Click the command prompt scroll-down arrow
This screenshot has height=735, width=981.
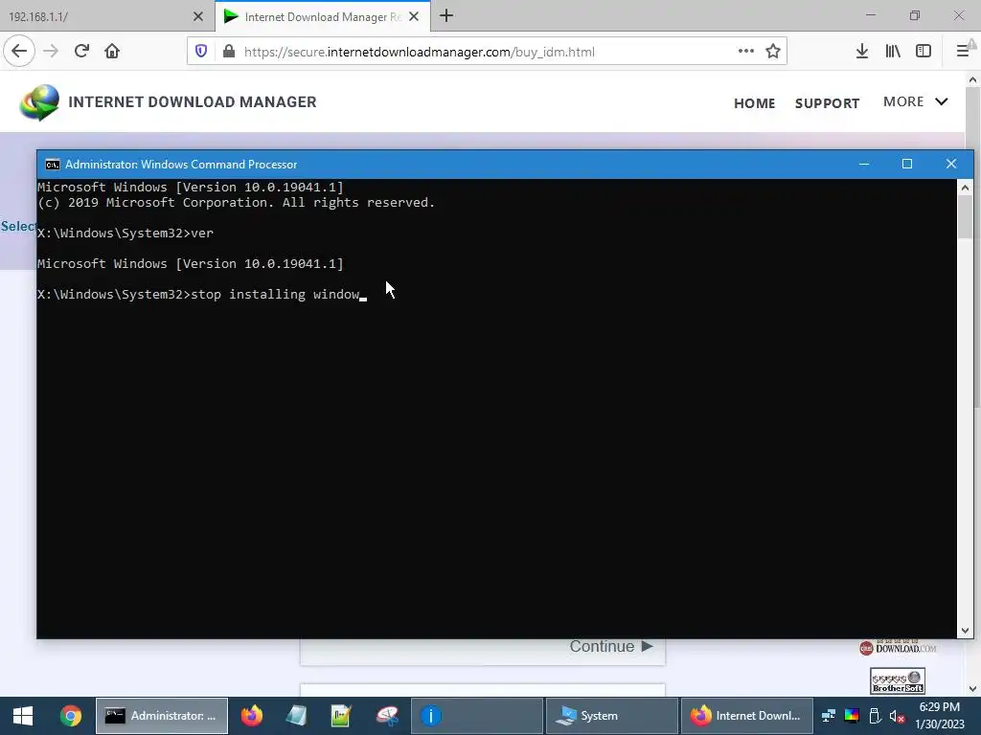click(x=965, y=631)
